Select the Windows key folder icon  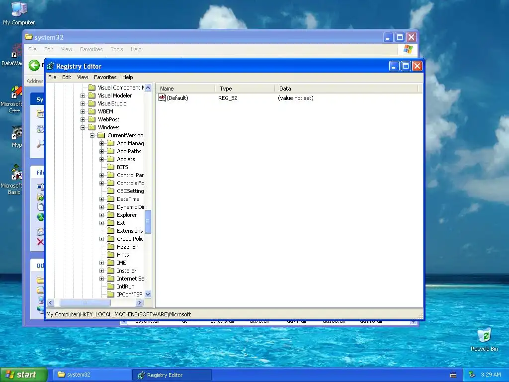click(x=92, y=127)
